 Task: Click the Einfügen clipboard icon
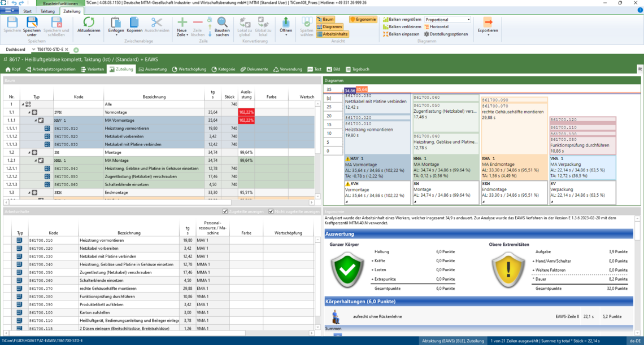[x=116, y=23]
